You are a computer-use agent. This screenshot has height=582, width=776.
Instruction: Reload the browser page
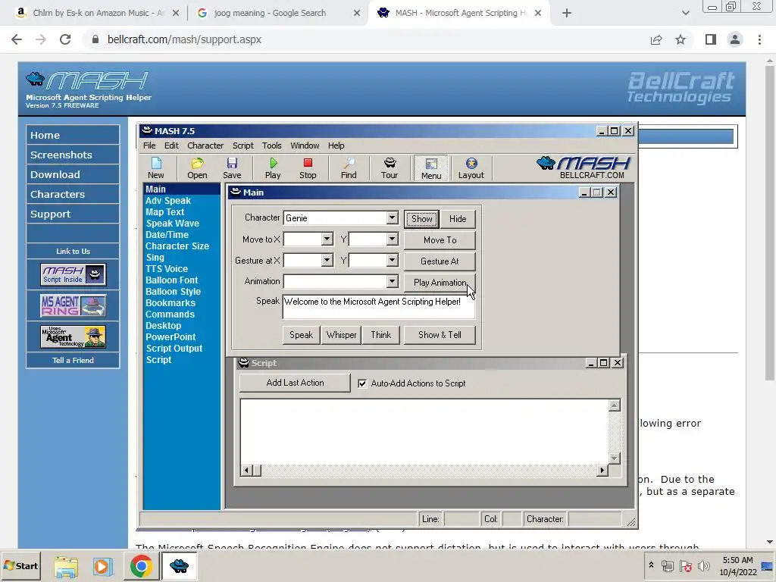point(65,39)
